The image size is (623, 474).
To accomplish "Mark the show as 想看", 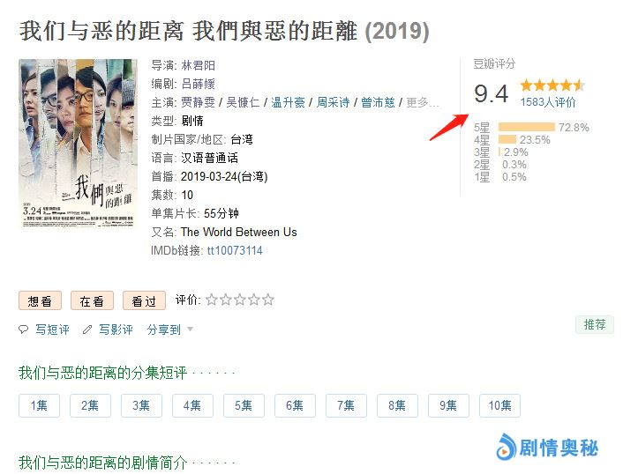I will (40, 300).
